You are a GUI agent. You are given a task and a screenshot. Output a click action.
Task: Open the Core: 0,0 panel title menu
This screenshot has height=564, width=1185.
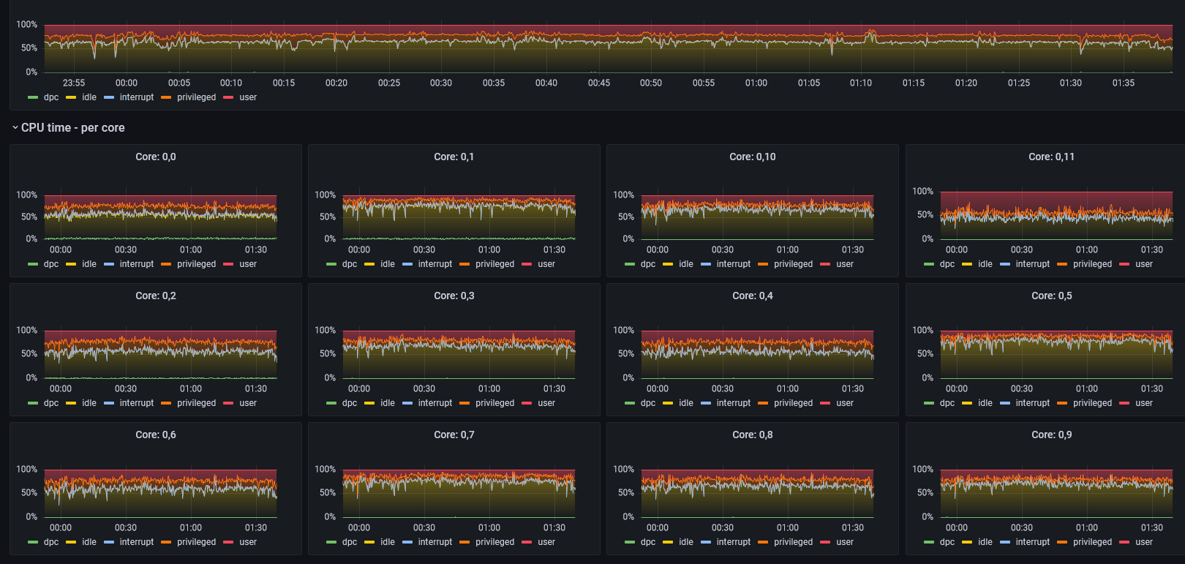pyautogui.click(x=156, y=157)
